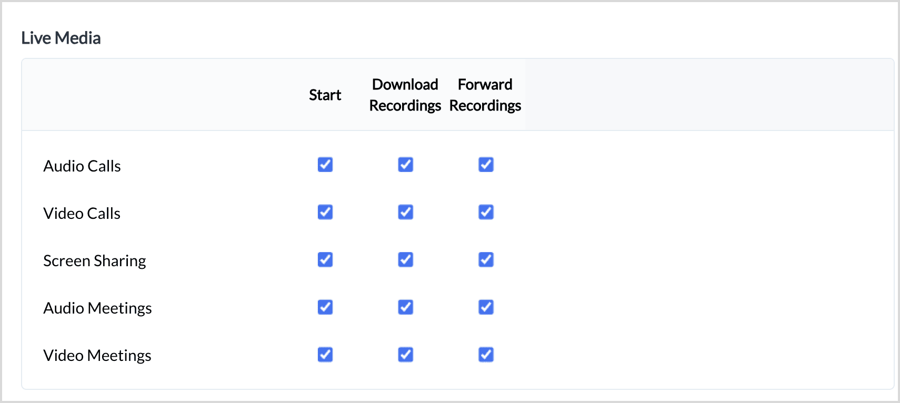The width and height of the screenshot is (900, 403).
Task: Disable Forward Recordings for Audio Calls
Action: point(486,165)
